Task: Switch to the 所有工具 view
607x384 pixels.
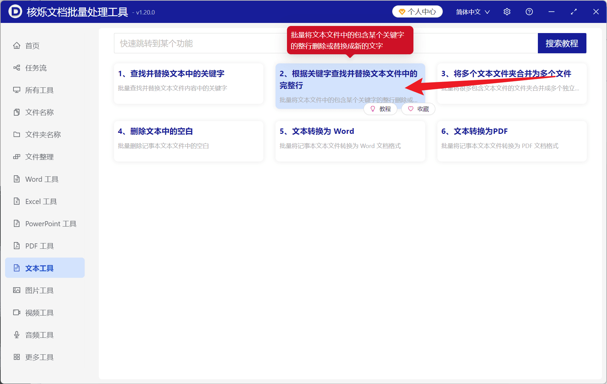Action: pos(39,90)
